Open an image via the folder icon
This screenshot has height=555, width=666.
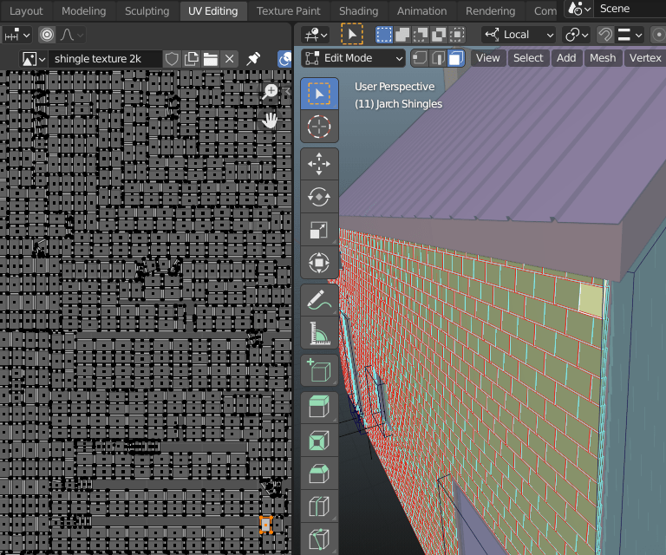coord(210,59)
